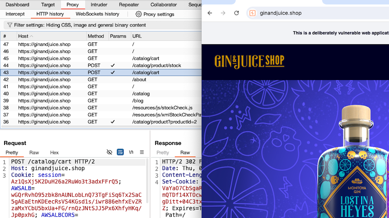Select the HTTP history sub-tab
The height and width of the screenshot is (218, 389).
pyautogui.click(x=50, y=14)
